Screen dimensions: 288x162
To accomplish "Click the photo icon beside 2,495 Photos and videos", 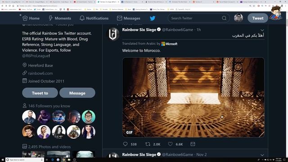I will point(25,146).
